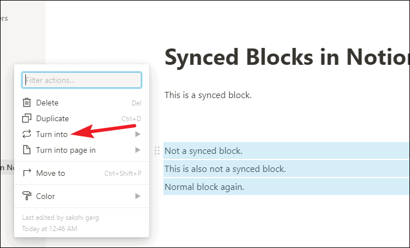Click 'This is also not a synced block.'

[x=225, y=169]
